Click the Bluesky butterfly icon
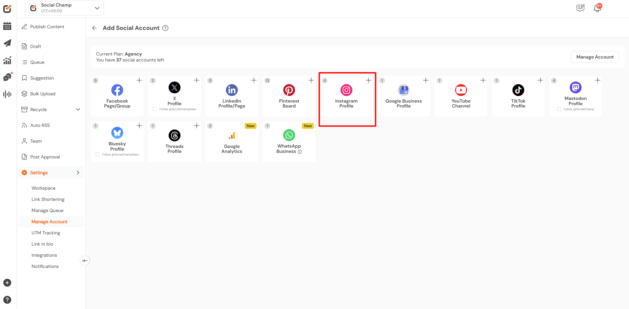 click(x=117, y=133)
